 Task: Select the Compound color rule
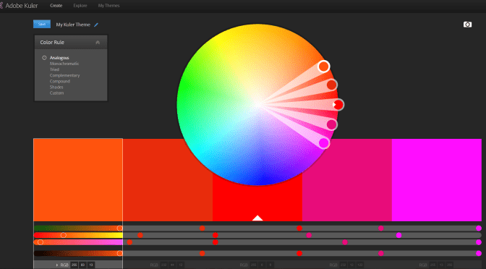coord(60,81)
